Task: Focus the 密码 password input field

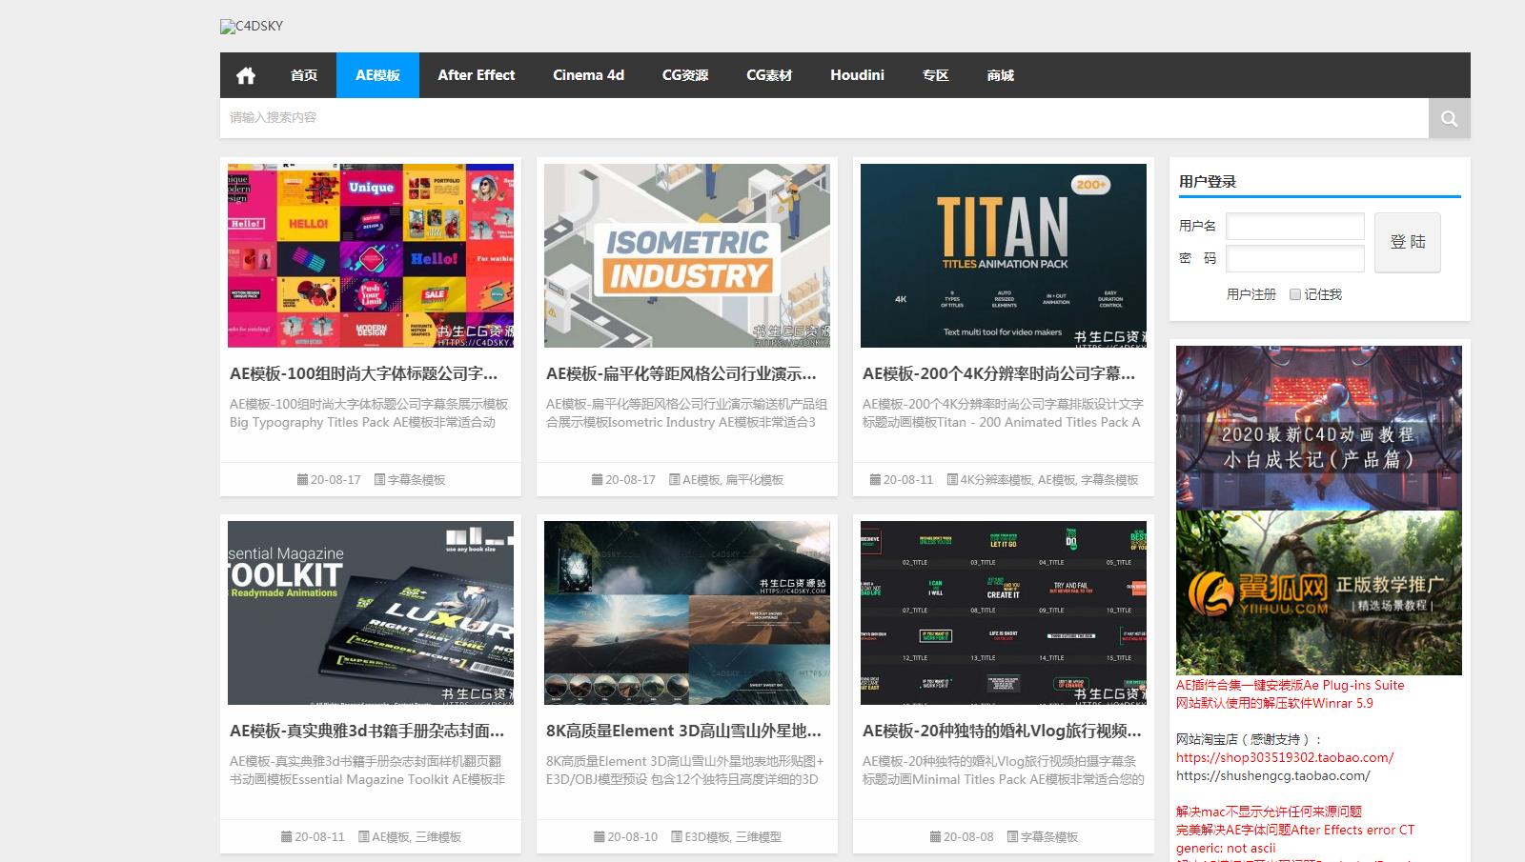Action: tap(1294, 258)
